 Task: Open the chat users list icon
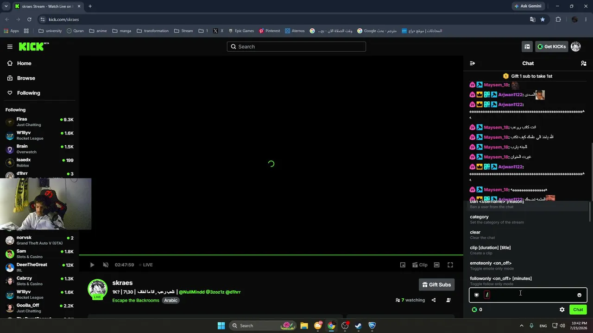click(583, 63)
